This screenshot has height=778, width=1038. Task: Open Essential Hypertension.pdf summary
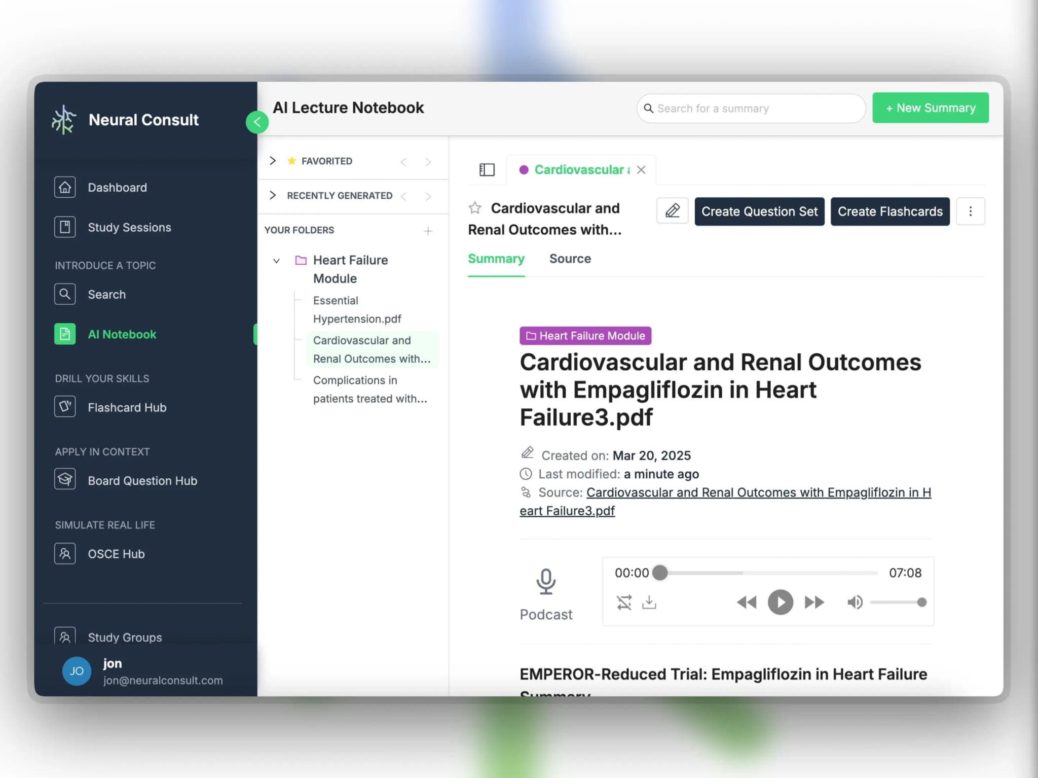click(357, 309)
